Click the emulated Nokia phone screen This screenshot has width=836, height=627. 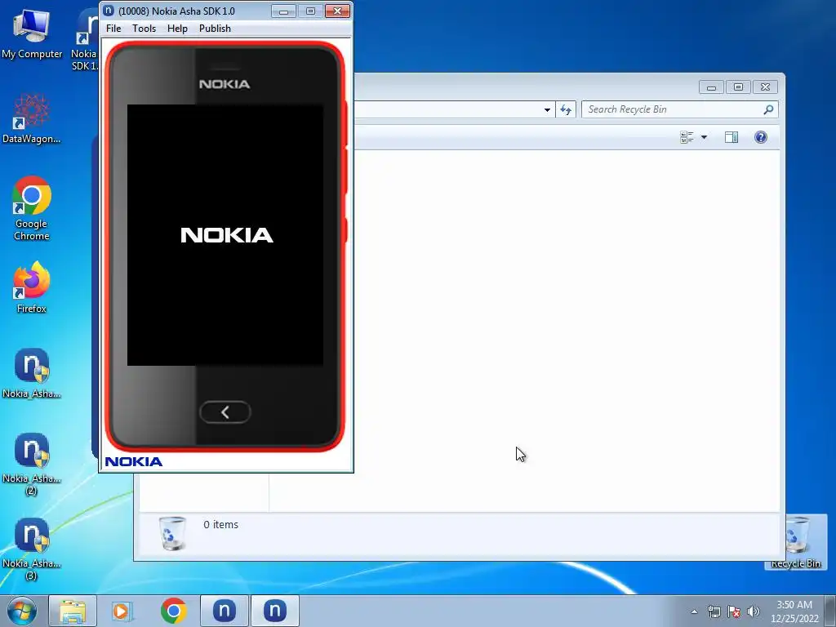(225, 234)
